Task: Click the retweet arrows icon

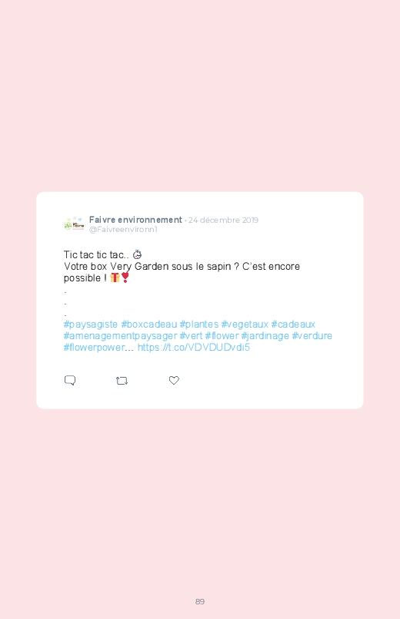Action: point(122,381)
